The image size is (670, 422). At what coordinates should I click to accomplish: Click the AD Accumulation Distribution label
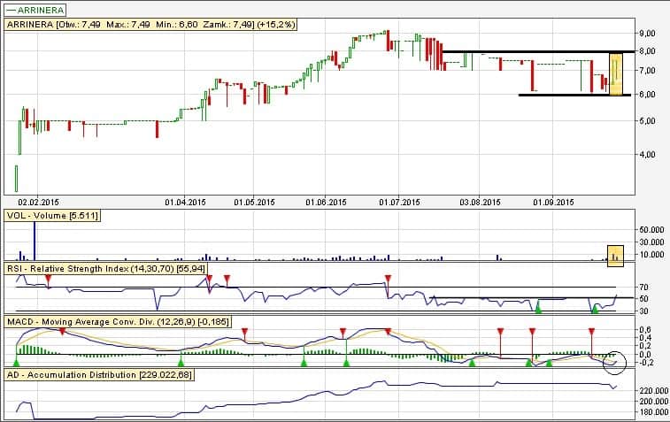click(x=100, y=375)
